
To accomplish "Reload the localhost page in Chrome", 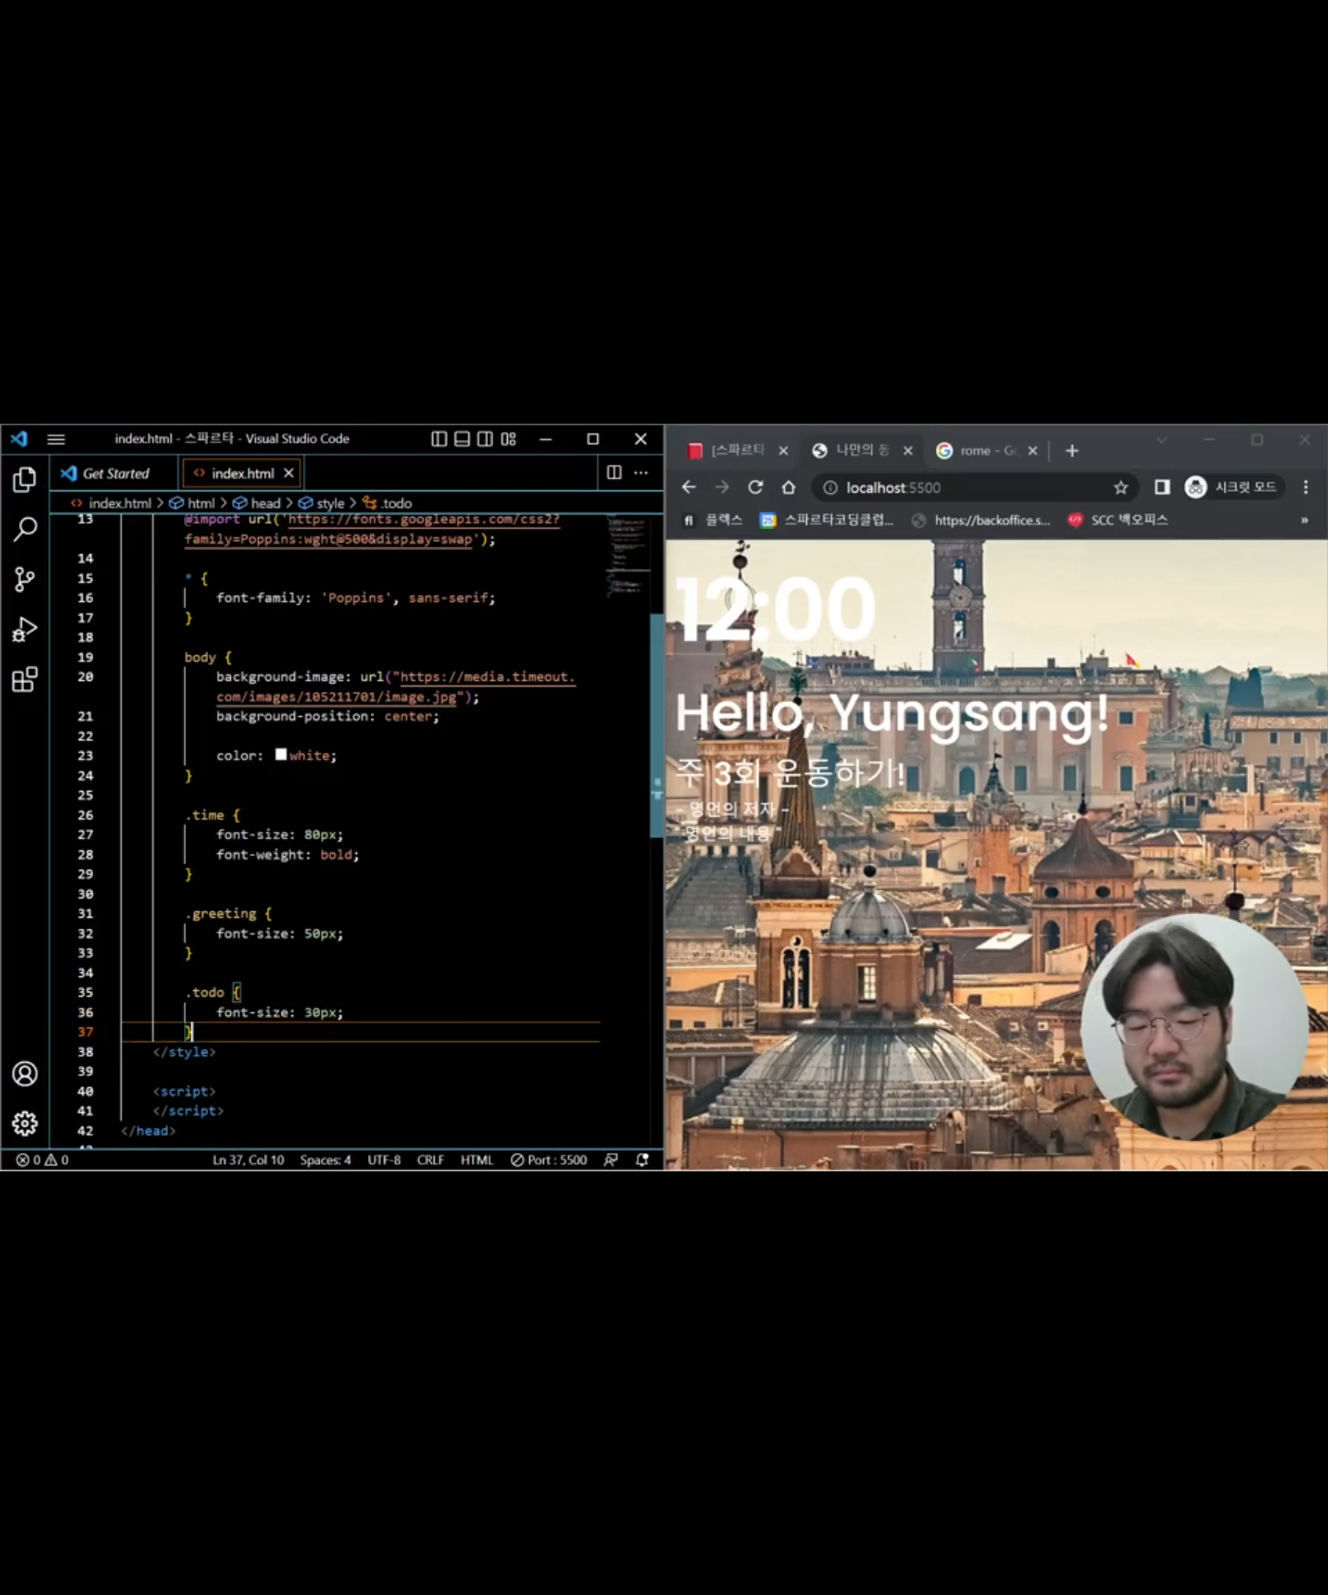I will 756,487.
